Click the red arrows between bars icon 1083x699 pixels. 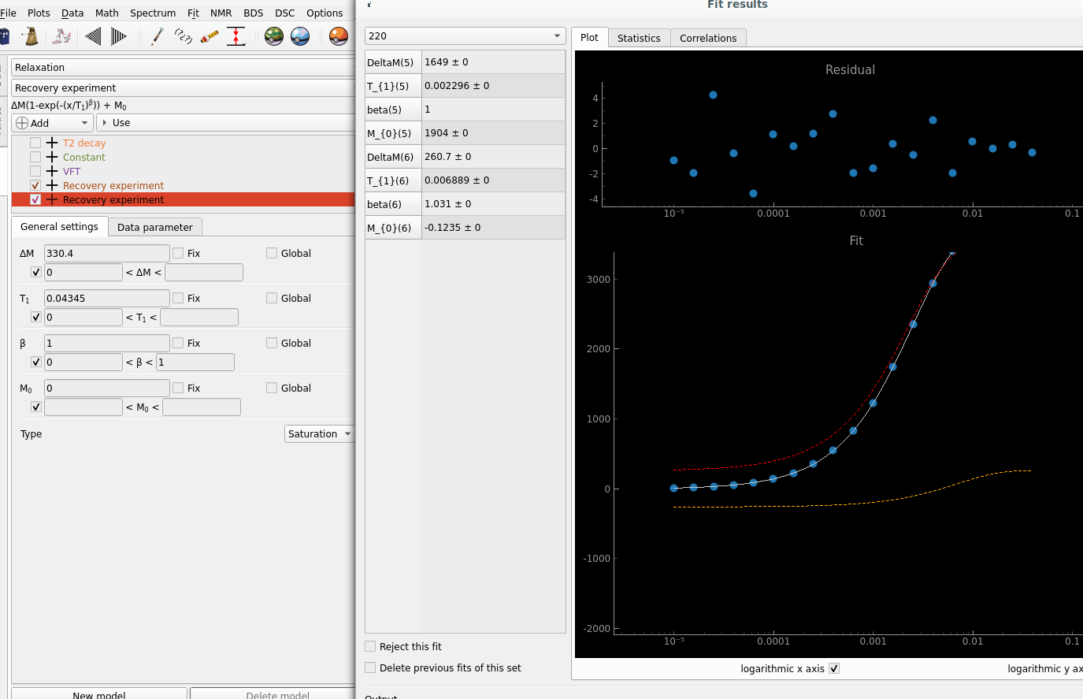pyautogui.click(x=236, y=36)
